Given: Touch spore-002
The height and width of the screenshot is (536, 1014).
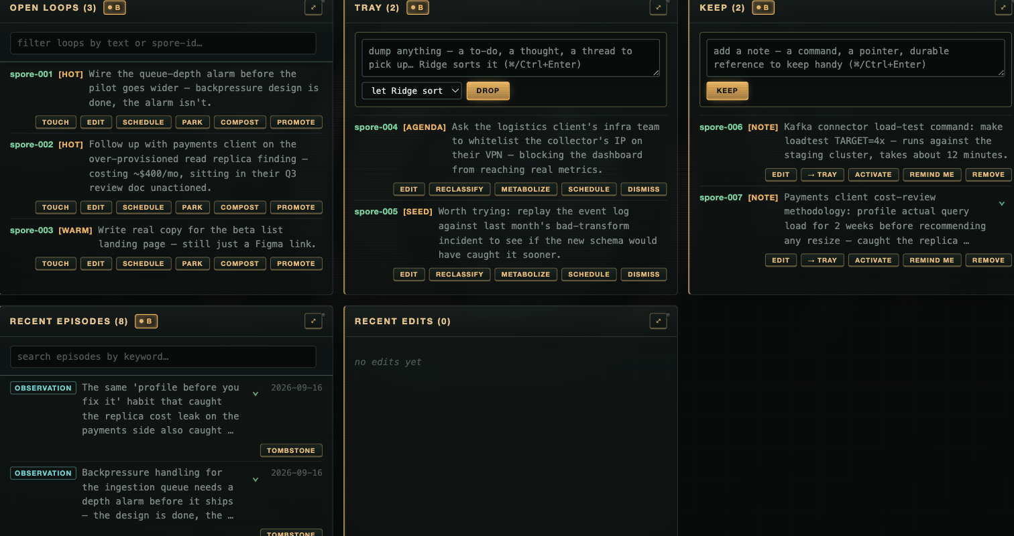Looking at the screenshot, I should [56, 207].
